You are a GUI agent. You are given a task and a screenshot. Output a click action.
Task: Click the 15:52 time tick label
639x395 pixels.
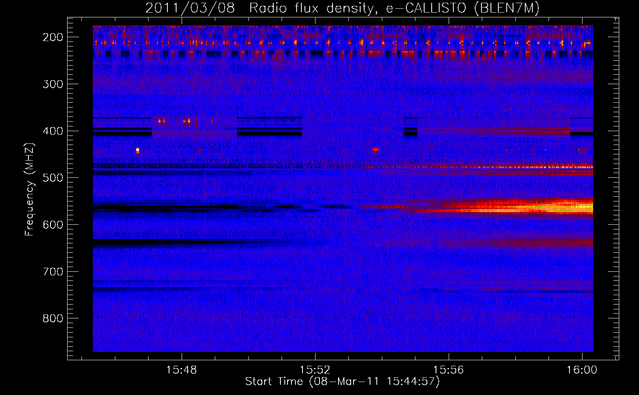coord(315,370)
